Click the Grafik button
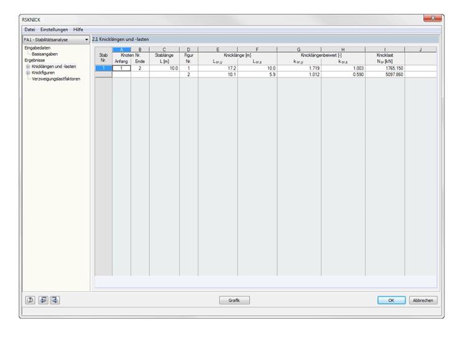This screenshot has width=473, height=338. [x=235, y=300]
